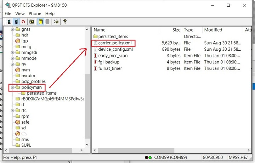Select the sd folder in tree
The width and height of the screenshot is (255, 163).
click(23, 128)
